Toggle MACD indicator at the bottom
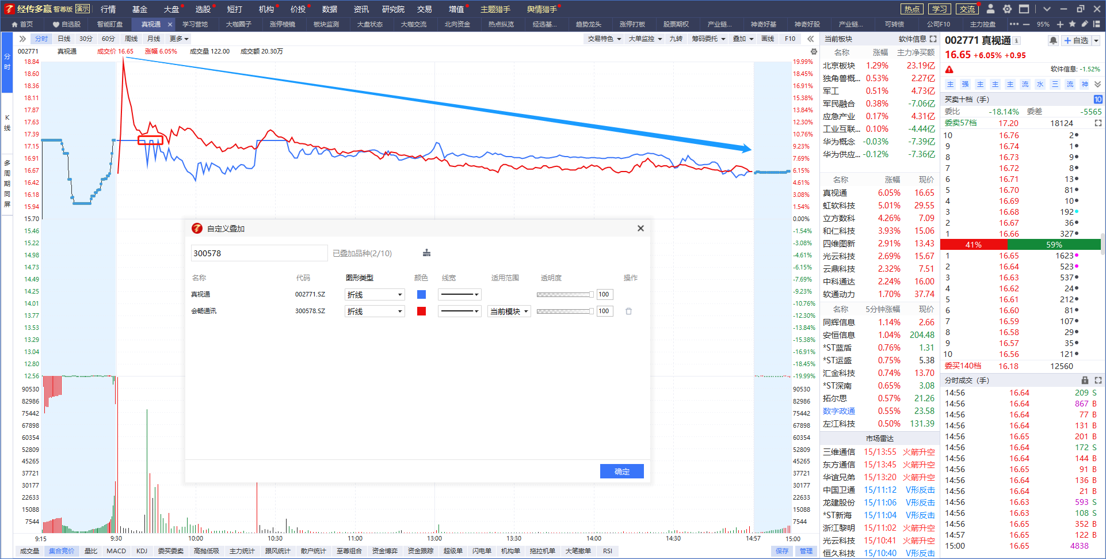Image resolution: width=1106 pixels, height=559 pixels. coord(116,551)
